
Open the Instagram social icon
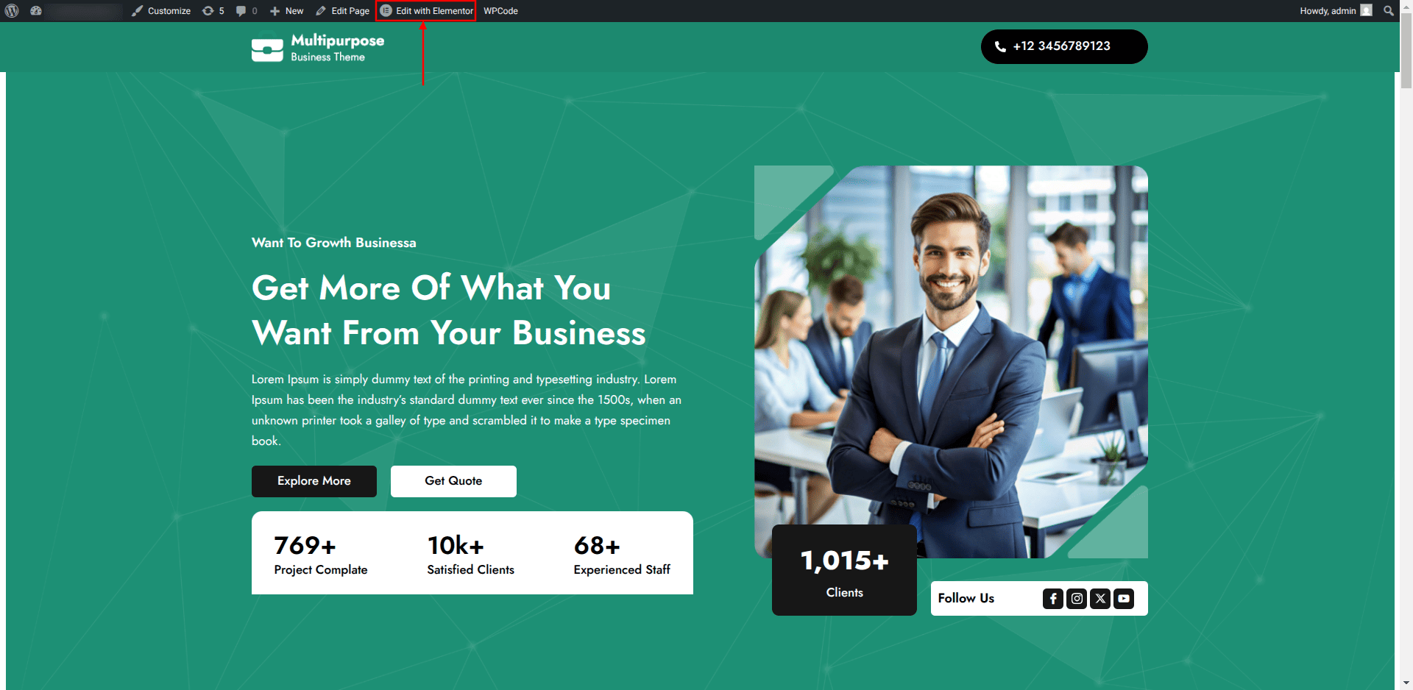1077,599
